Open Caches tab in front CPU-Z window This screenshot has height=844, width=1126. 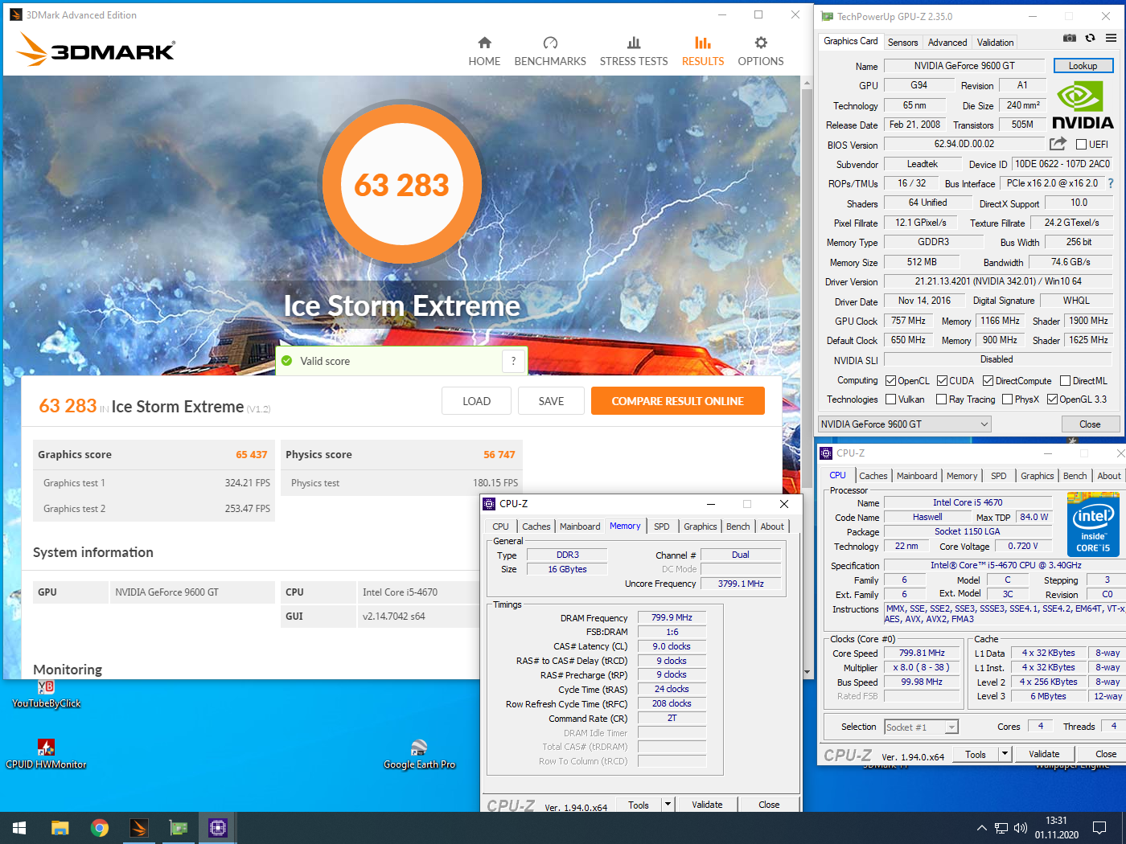pos(536,526)
